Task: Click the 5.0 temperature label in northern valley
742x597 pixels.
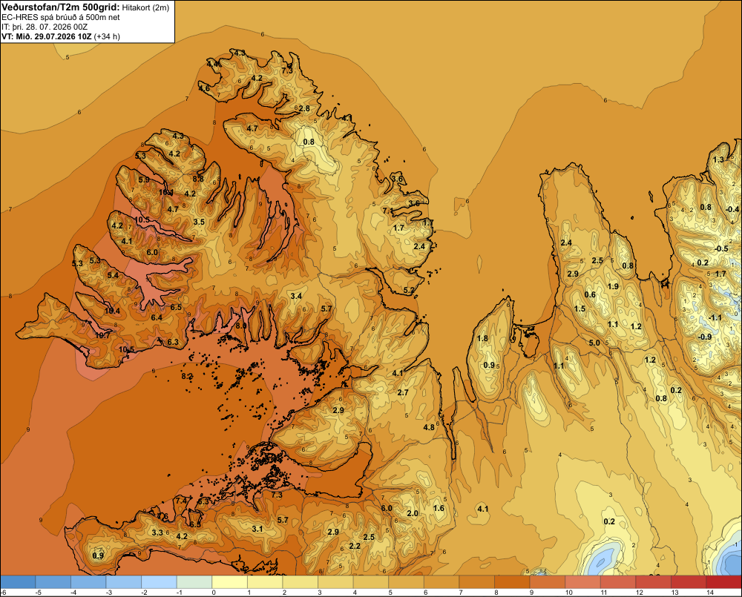Action: coord(594,343)
